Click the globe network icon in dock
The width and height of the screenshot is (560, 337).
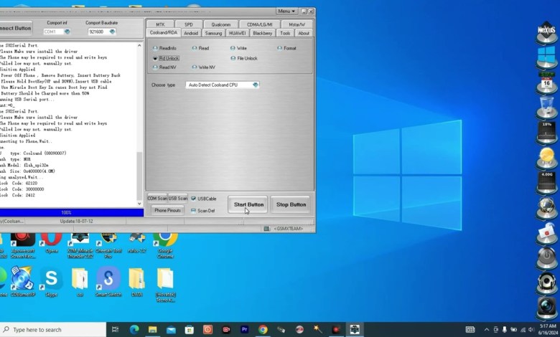tap(546, 207)
